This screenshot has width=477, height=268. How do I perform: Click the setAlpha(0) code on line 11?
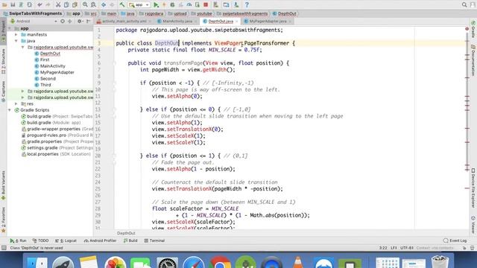[x=184, y=96]
